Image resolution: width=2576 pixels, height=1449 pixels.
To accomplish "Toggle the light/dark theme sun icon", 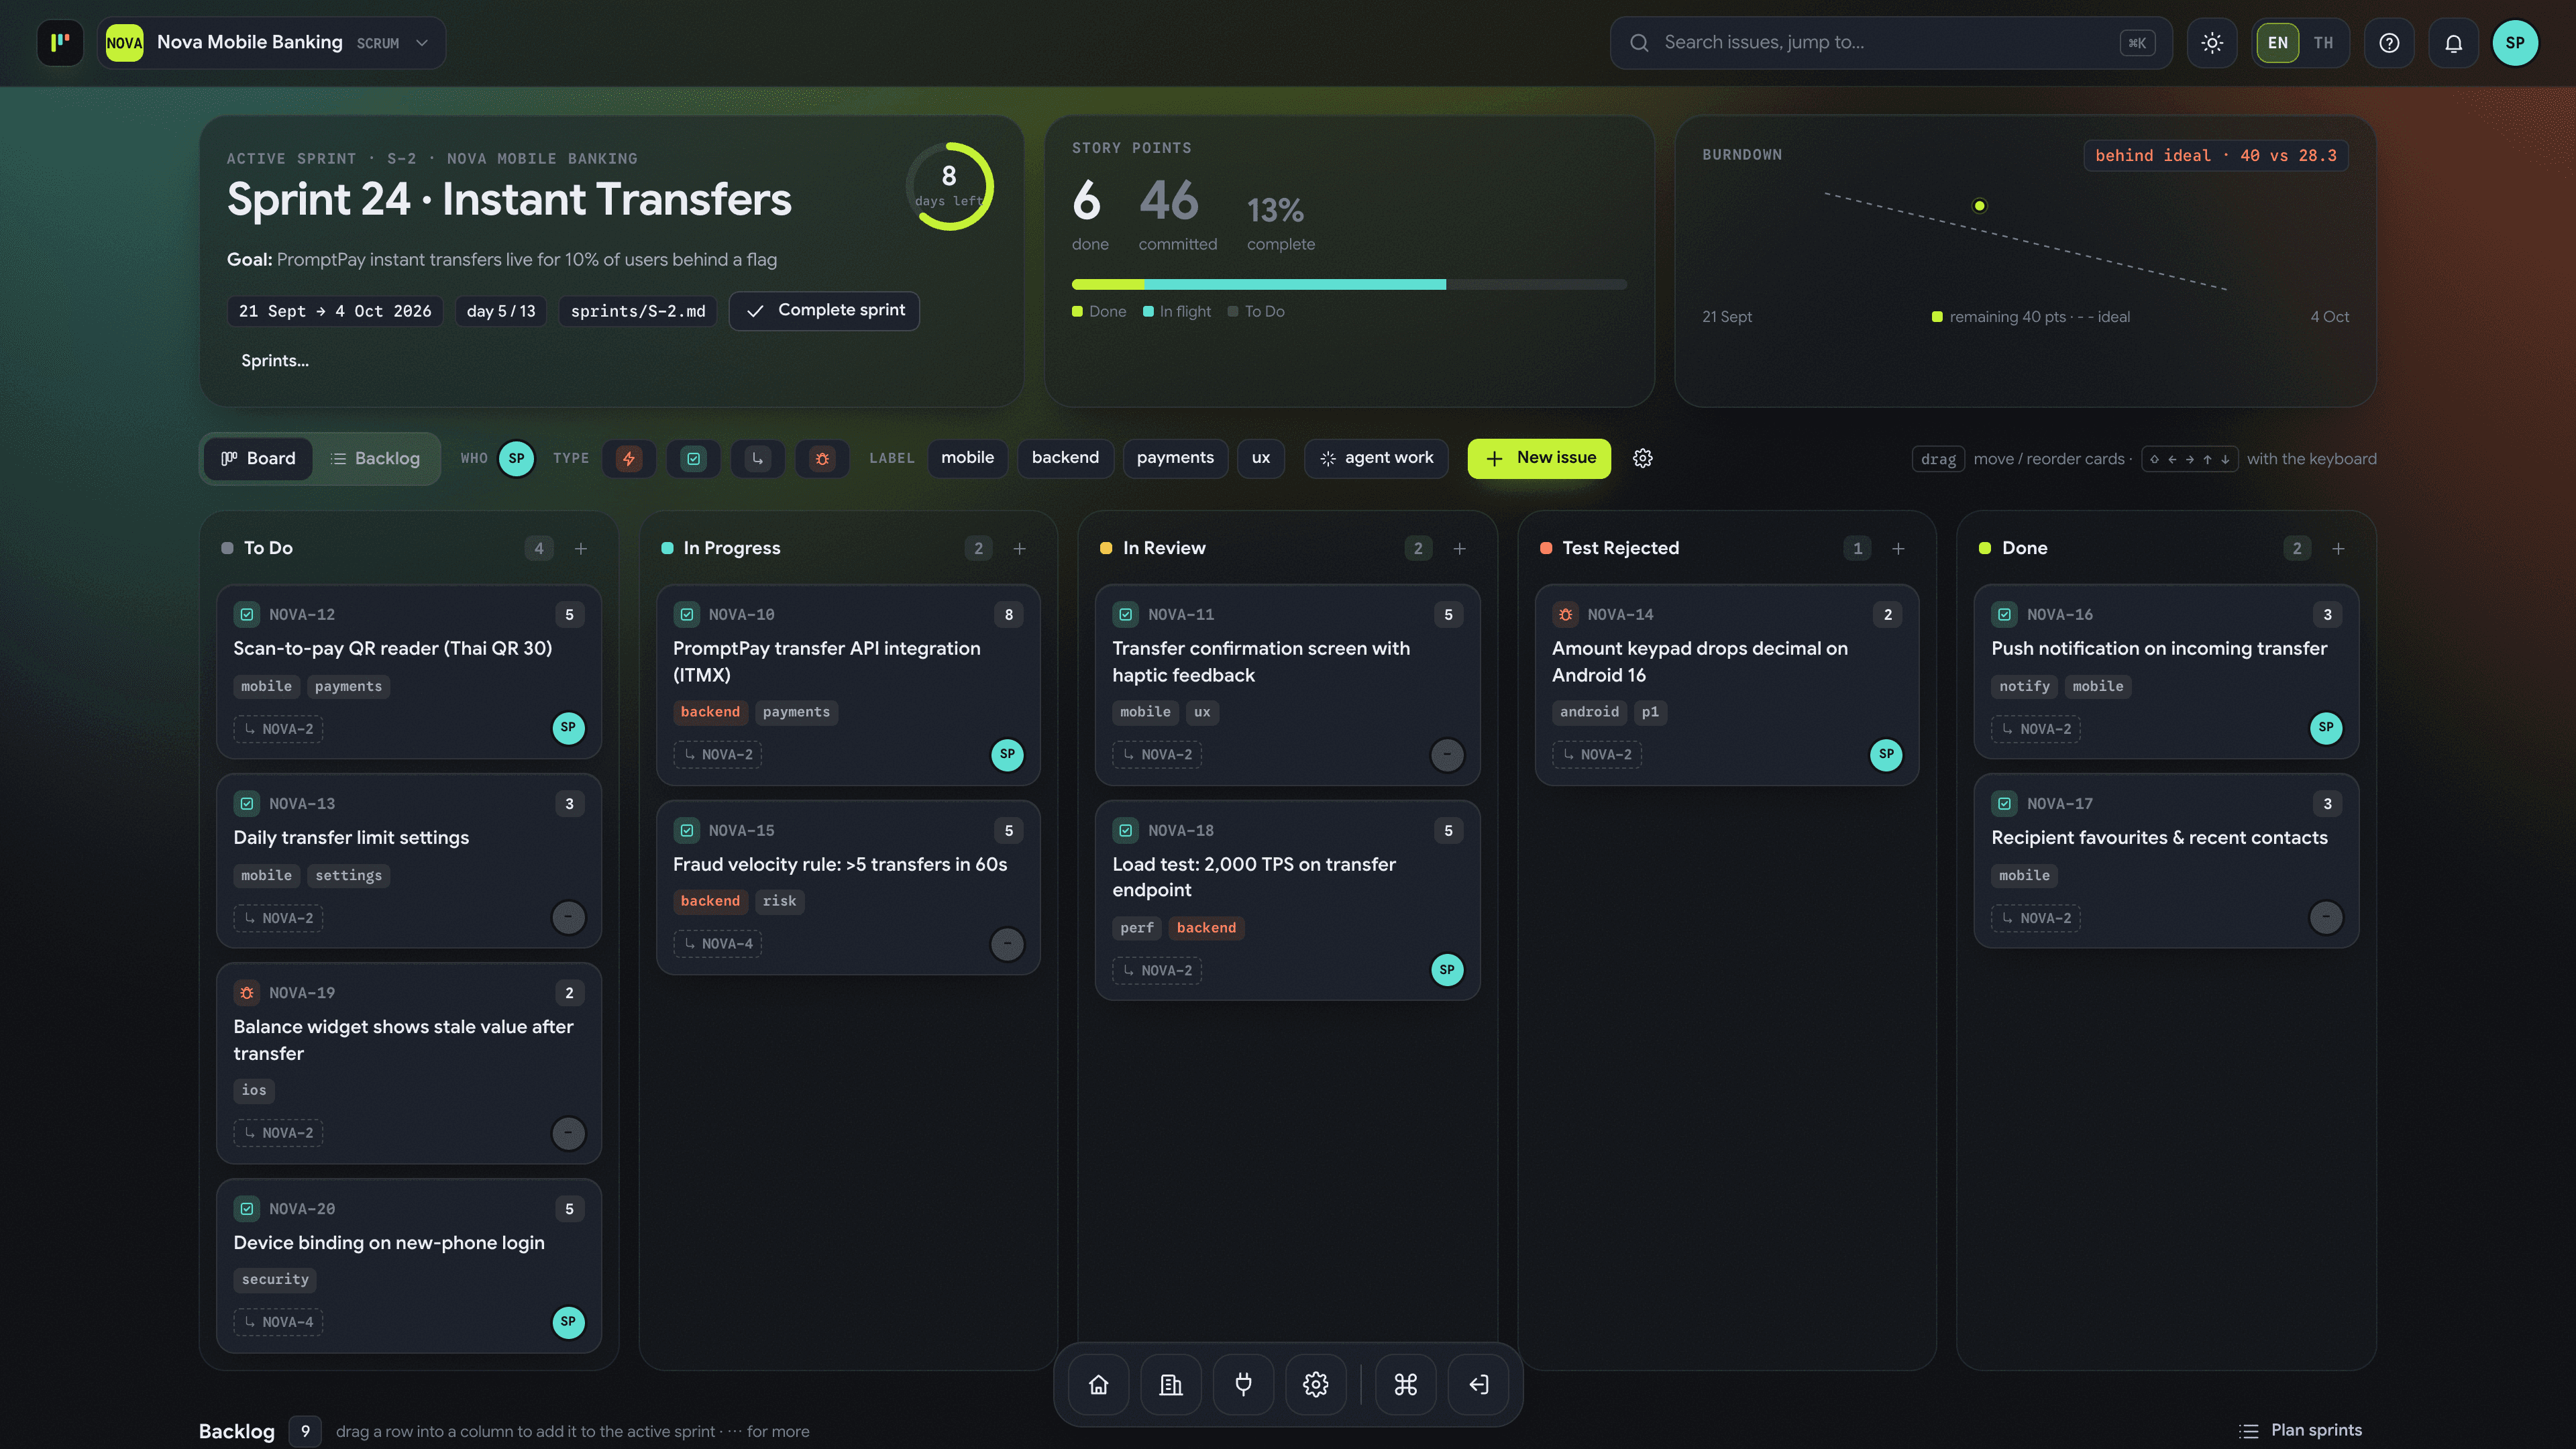I will point(2212,43).
